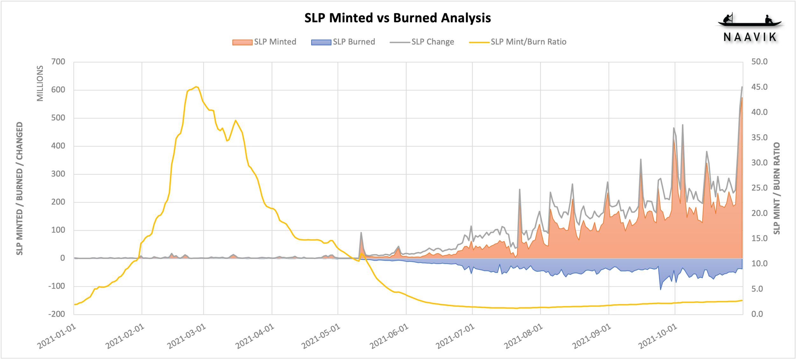Screen dimensions: 796x360
Task: Click the MILLIONS unit label
Action: click(40, 83)
